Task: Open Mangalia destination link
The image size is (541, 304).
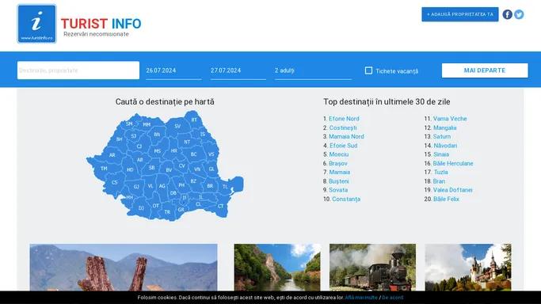Action: 444,127
